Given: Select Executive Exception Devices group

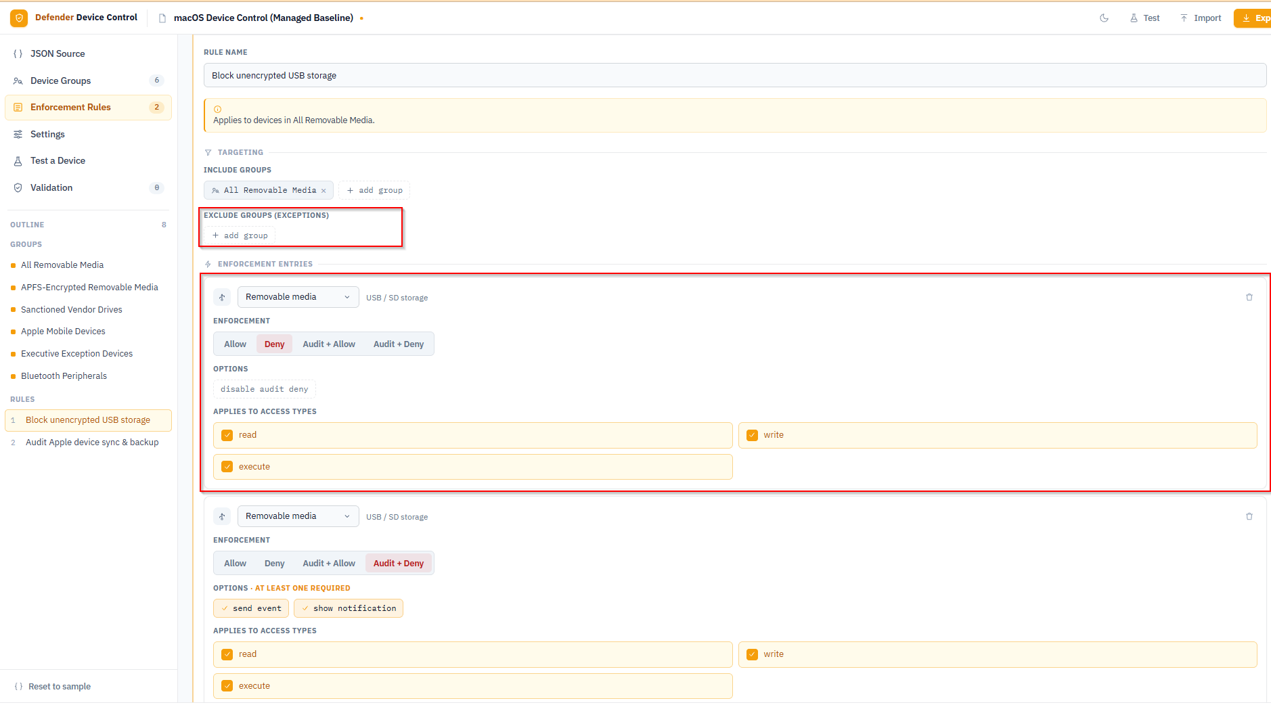Looking at the screenshot, I should tap(89, 354).
